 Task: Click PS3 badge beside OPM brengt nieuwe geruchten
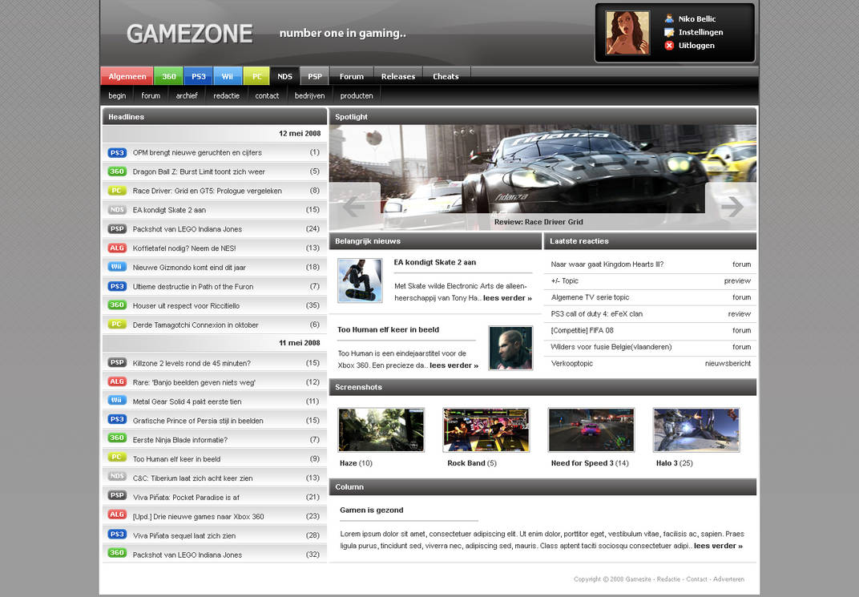click(x=117, y=153)
